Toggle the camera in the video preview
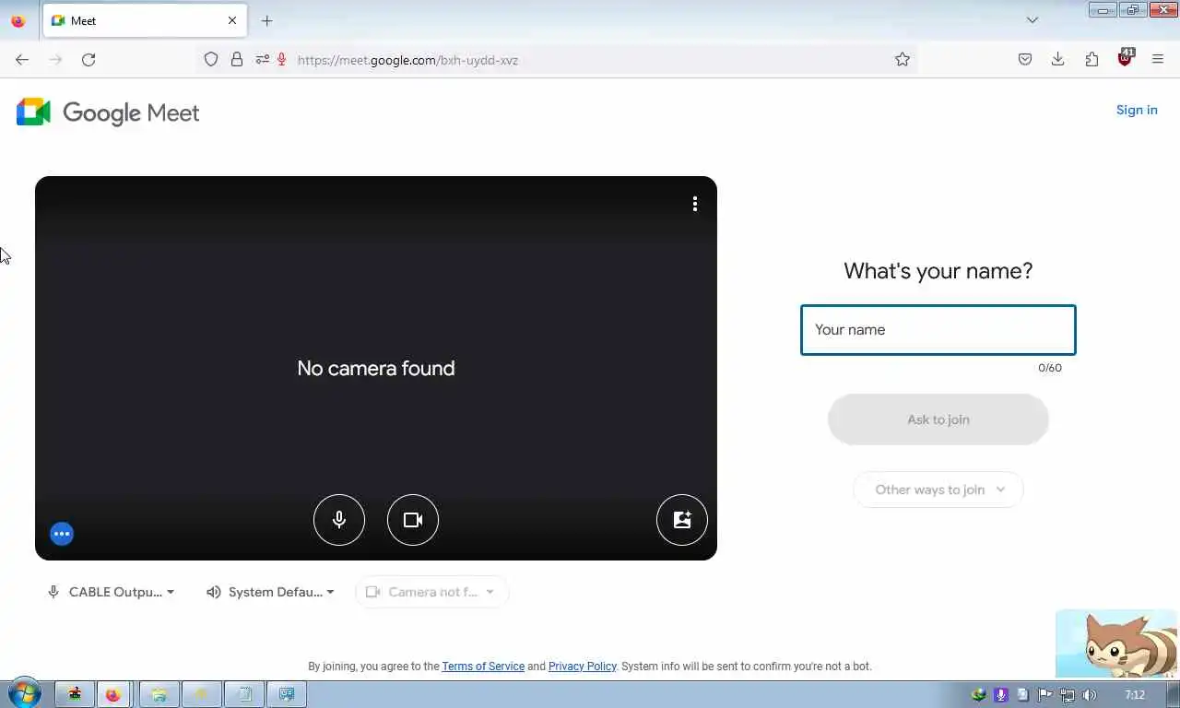The image size is (1180, 708). [x=413, y=520]
